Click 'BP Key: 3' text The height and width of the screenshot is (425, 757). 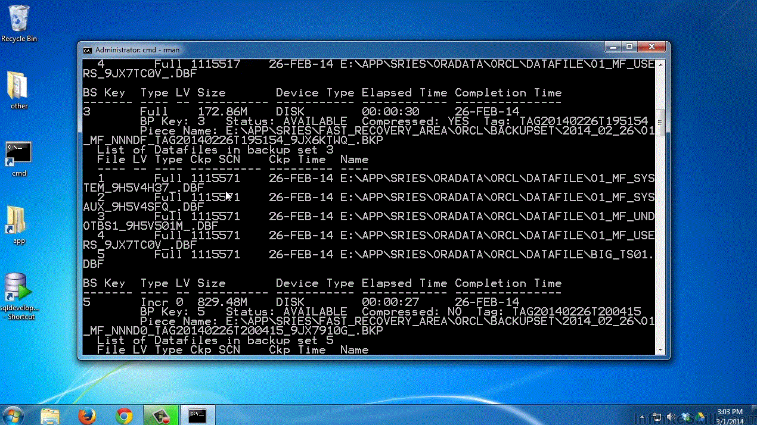pos(172,121)
